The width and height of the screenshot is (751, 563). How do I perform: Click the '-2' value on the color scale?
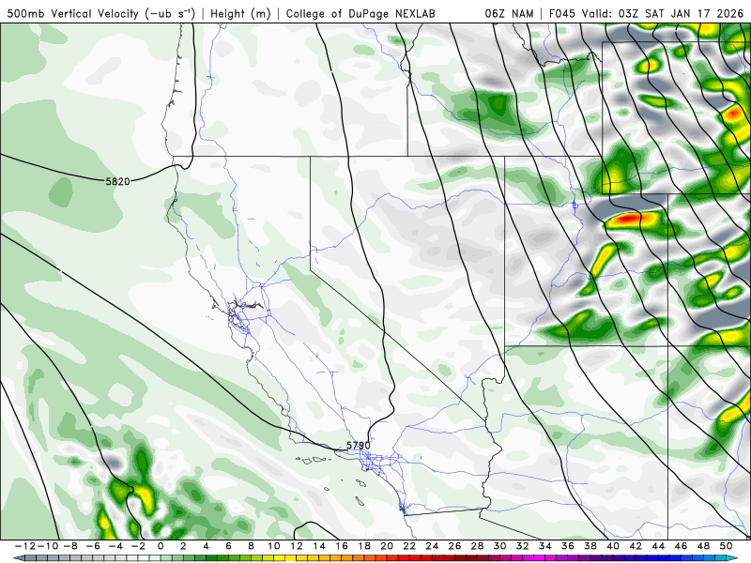click(x=138, y=546)
